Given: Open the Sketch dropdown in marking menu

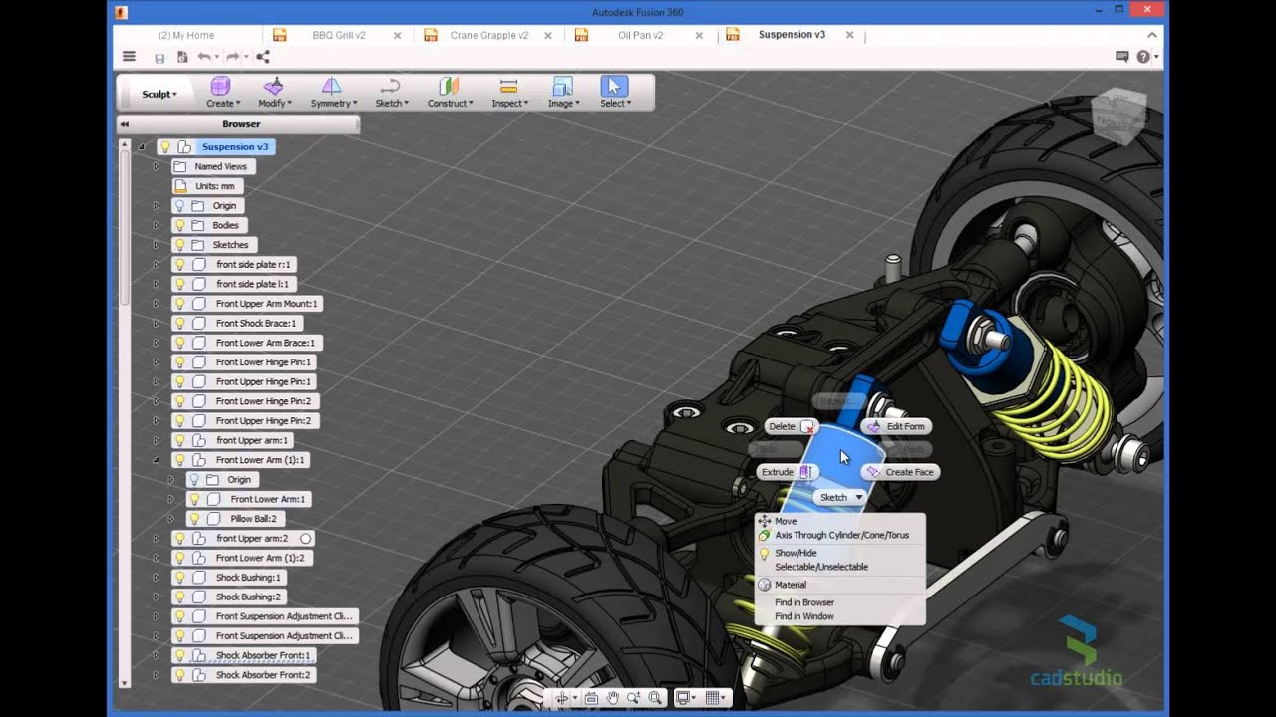Looking at the screenshot, I should (x=840, y=497).
